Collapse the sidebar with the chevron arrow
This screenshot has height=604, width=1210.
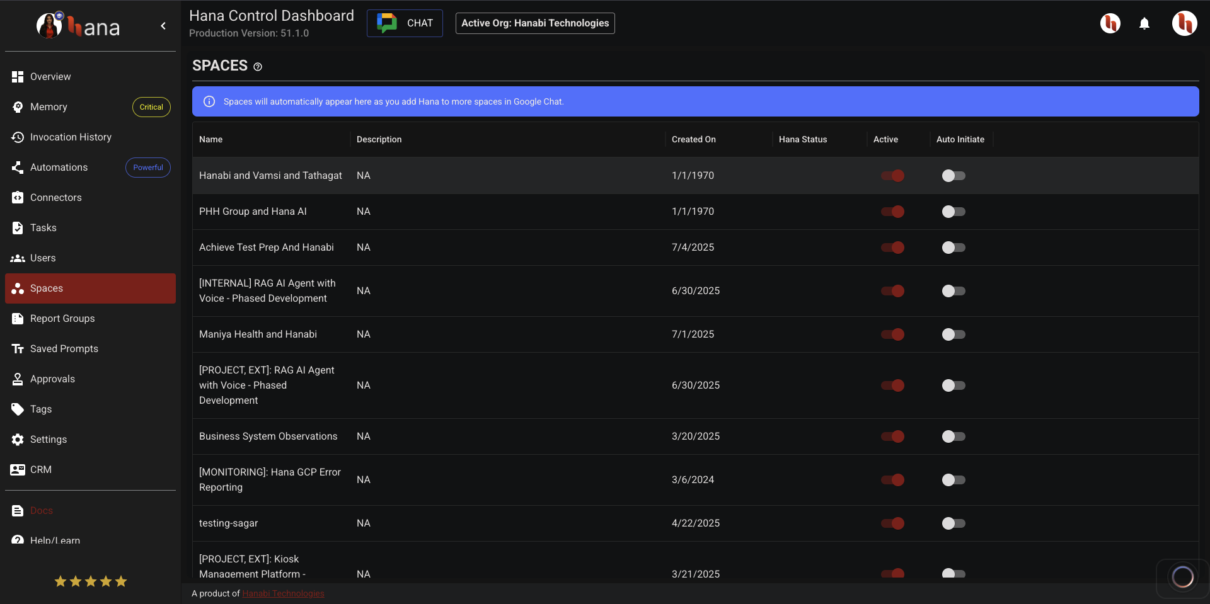click(x=163, y=26)
